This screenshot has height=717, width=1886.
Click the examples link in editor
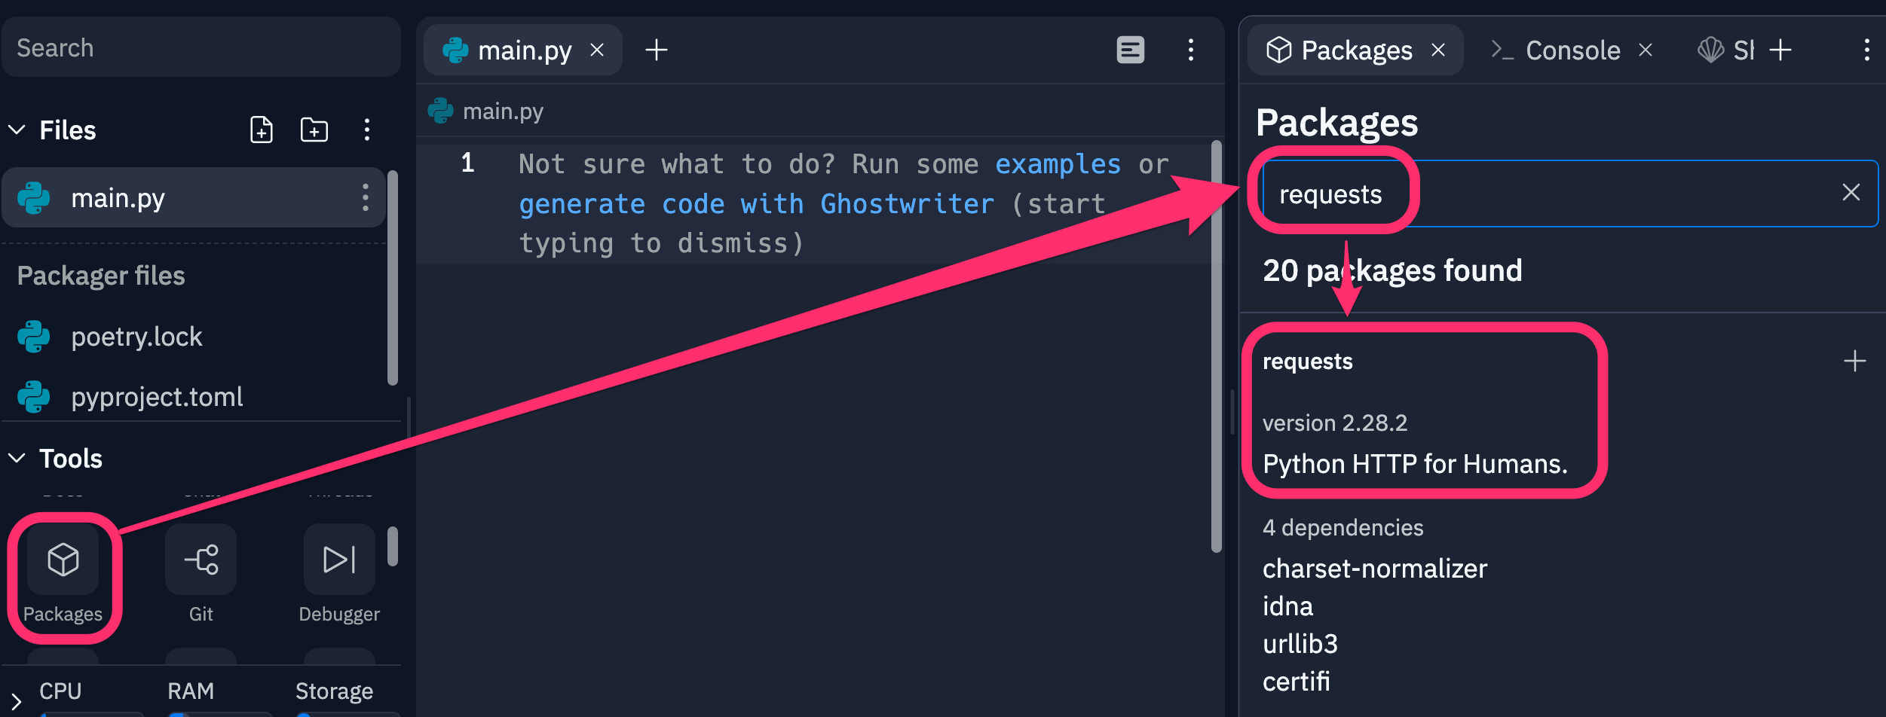pos(1058,164)
